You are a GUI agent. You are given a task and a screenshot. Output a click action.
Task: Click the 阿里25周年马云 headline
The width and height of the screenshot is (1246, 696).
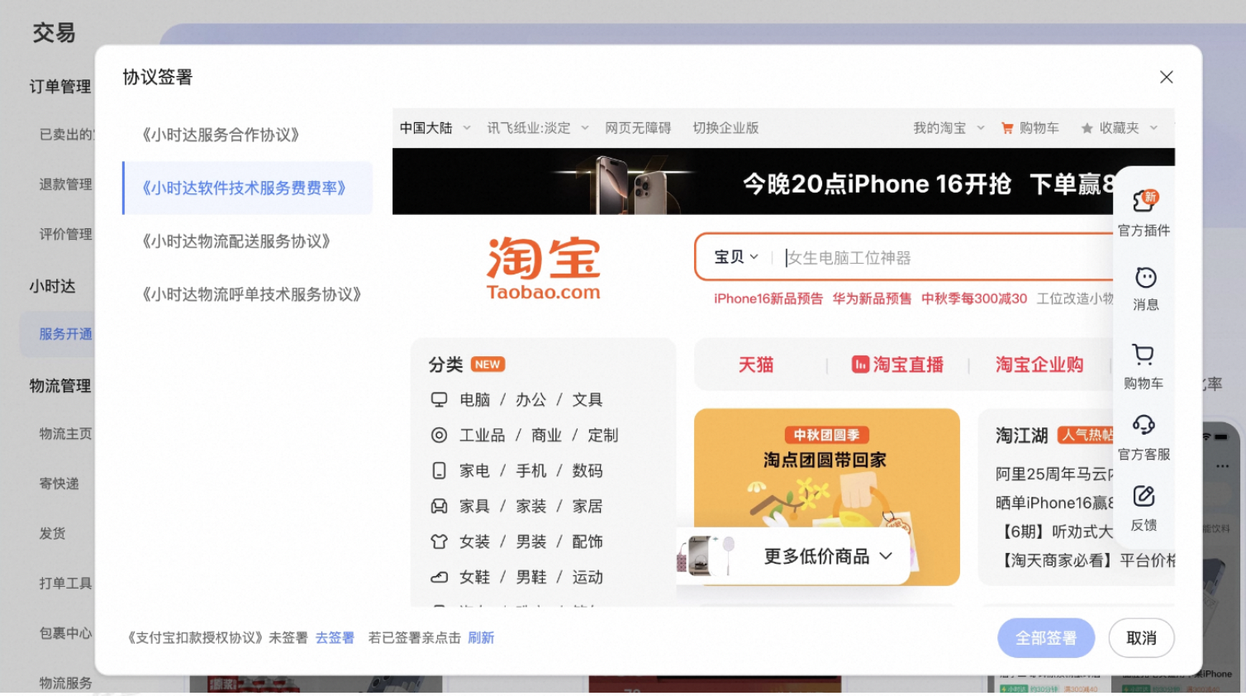(x=1053, y=474)
